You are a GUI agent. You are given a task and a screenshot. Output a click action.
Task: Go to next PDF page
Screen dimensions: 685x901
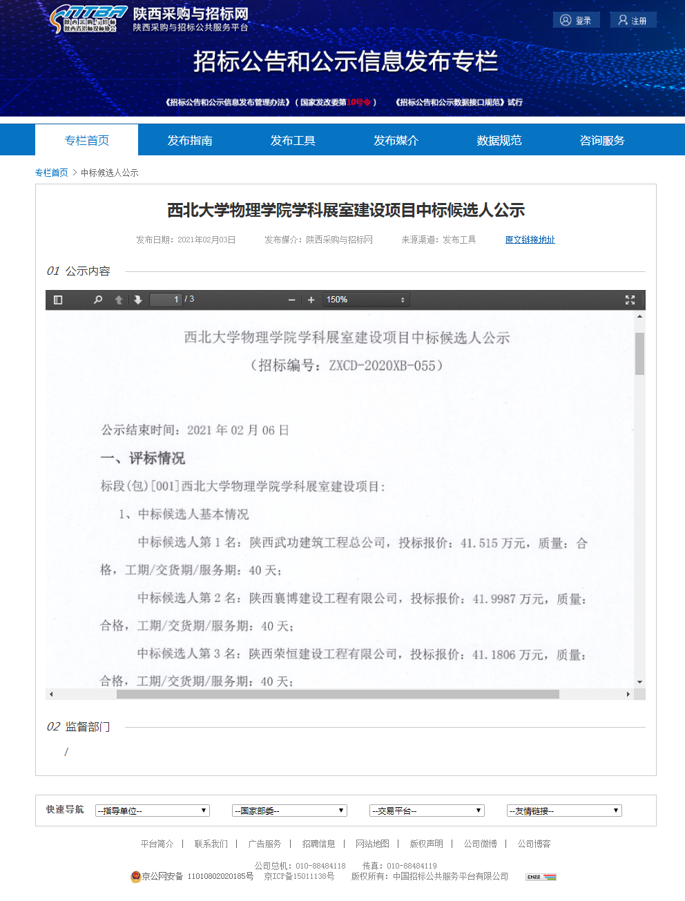138,300
